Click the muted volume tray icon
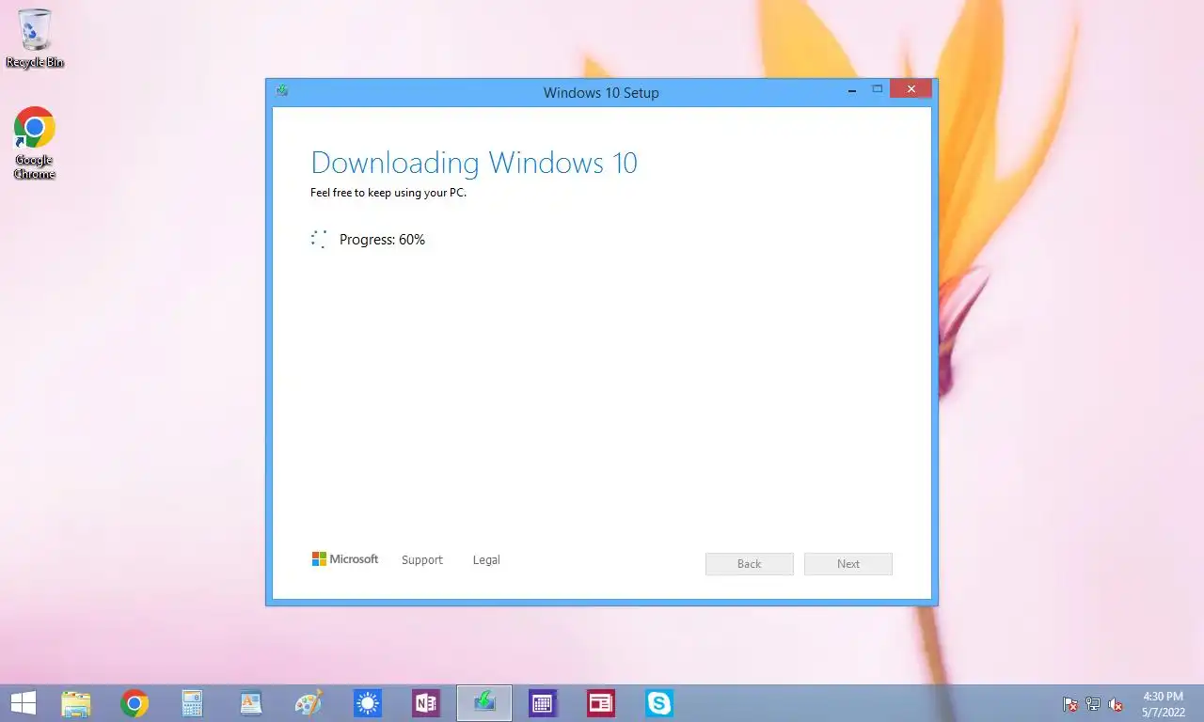Viewport: 1204px width, 722px height. [1116, 704]
